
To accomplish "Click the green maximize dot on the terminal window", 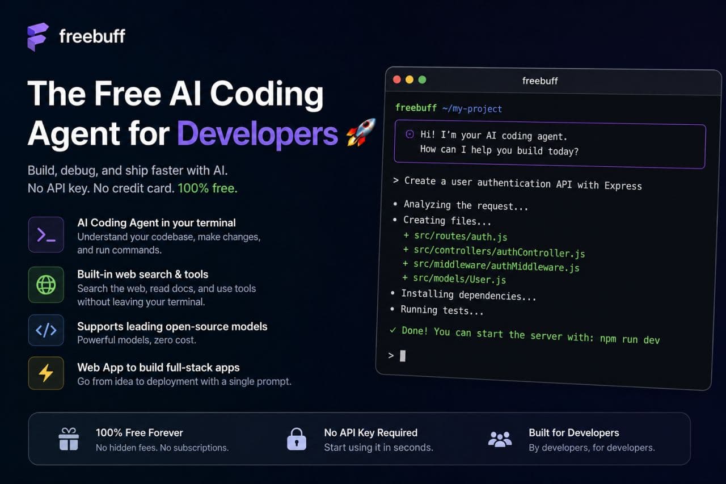I will click(422, 79).
